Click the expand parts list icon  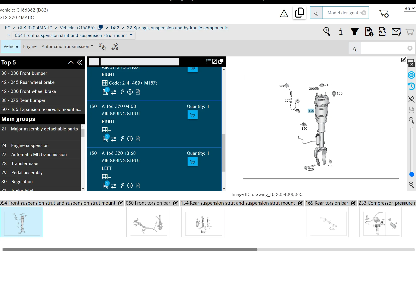[x=215, y=61]
